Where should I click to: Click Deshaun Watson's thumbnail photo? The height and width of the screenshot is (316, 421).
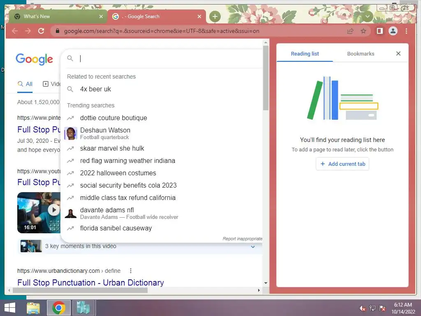(x=71, y=134)
